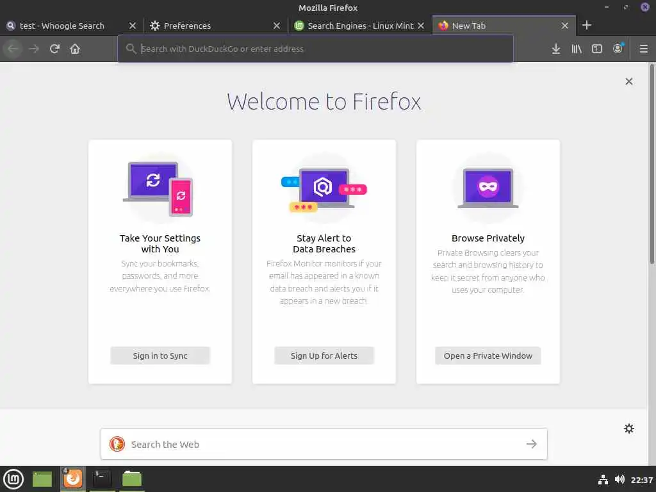The height and width of the screenshot is (492, 656).
Task: Click the Sign Up for Alerts button
Action: [324, 356]
